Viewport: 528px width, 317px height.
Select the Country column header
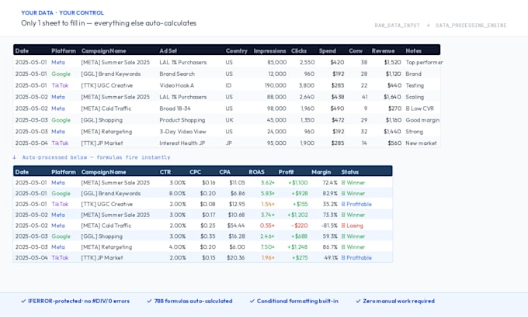(236, 50)
